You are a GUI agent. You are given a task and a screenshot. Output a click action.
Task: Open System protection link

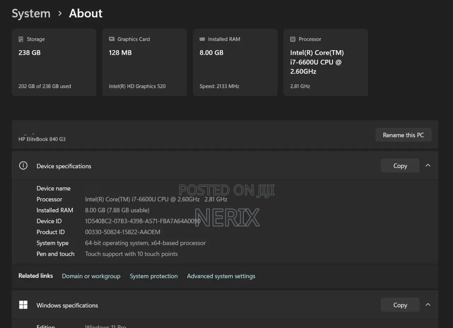coord(154,276)
